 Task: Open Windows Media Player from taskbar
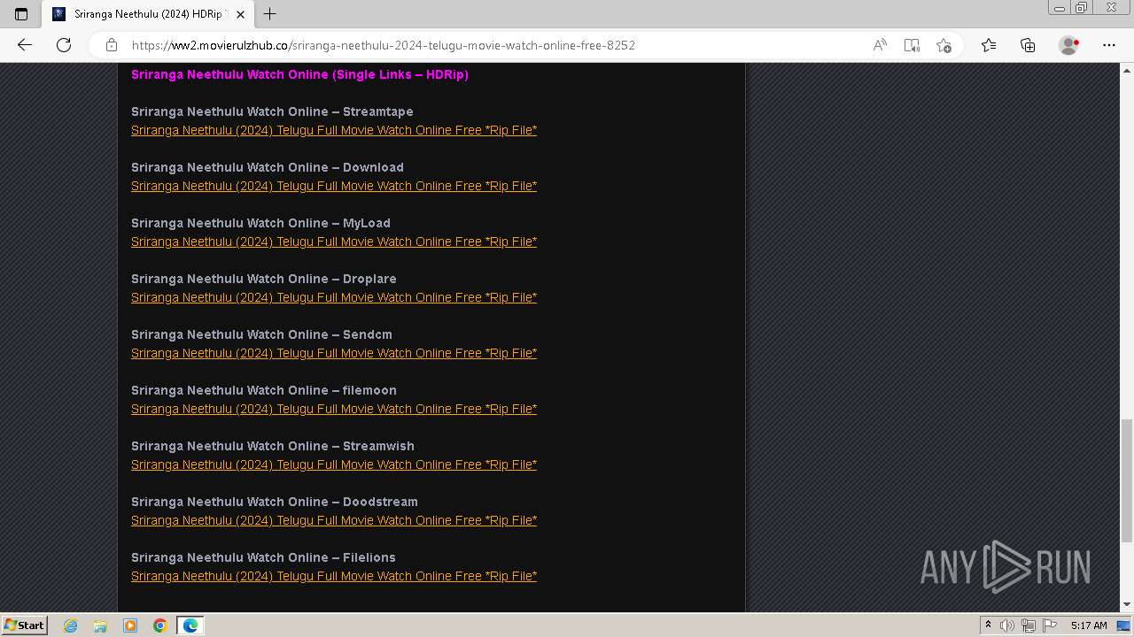[x=130, y=625]
